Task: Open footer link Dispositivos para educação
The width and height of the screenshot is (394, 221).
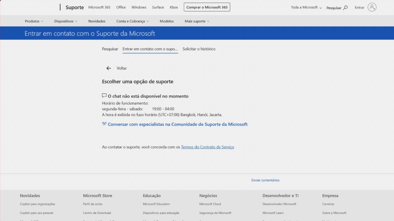Action: tap(161, 213)
